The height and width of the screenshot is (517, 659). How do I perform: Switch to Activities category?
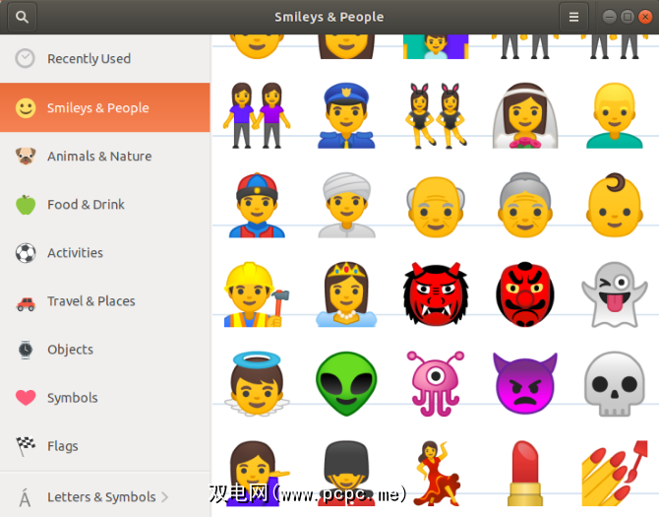coord(105,253)
